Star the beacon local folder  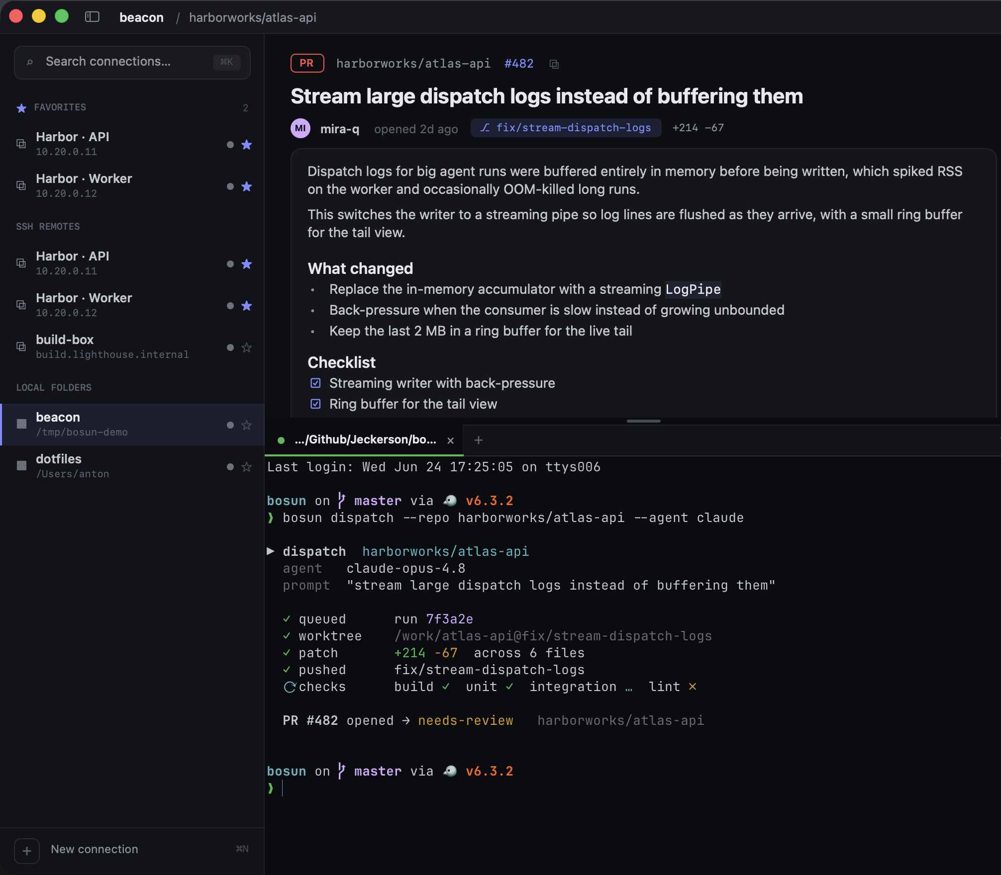point(246,425)
